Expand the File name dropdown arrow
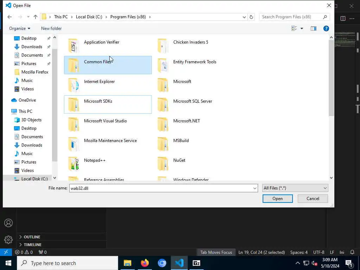The width and height of the screenshot is (360, 270). tap(255, 188)
